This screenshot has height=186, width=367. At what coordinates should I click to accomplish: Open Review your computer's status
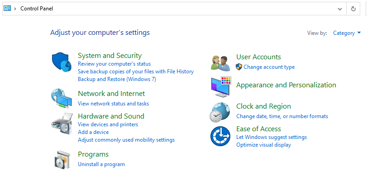(x=114, y=64)
